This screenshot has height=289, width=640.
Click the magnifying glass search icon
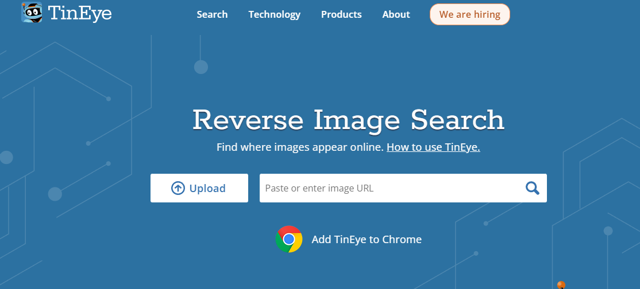(532, 188)
